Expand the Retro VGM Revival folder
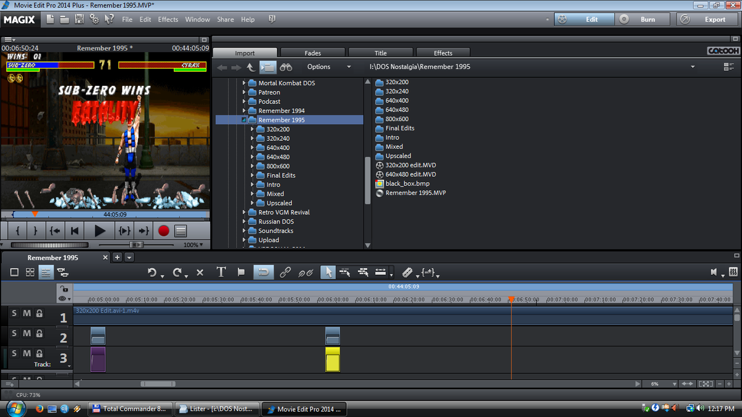742x417 pixels. tap(244, 213)
